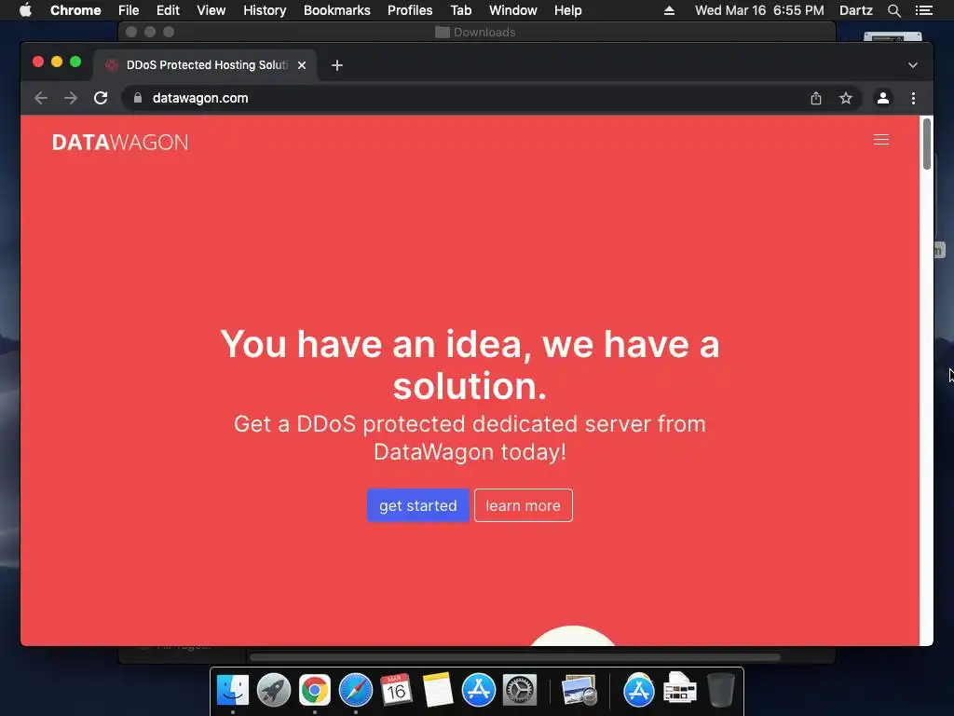Reload the datawagon.com page
This screenshot has height=716, width=954.
pyautogui.click(x=101, y=98)
